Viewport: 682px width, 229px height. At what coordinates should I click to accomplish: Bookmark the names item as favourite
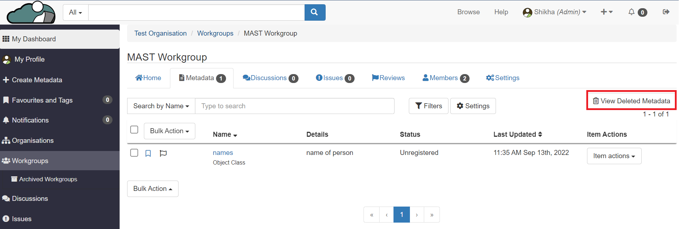pos(148,153)
